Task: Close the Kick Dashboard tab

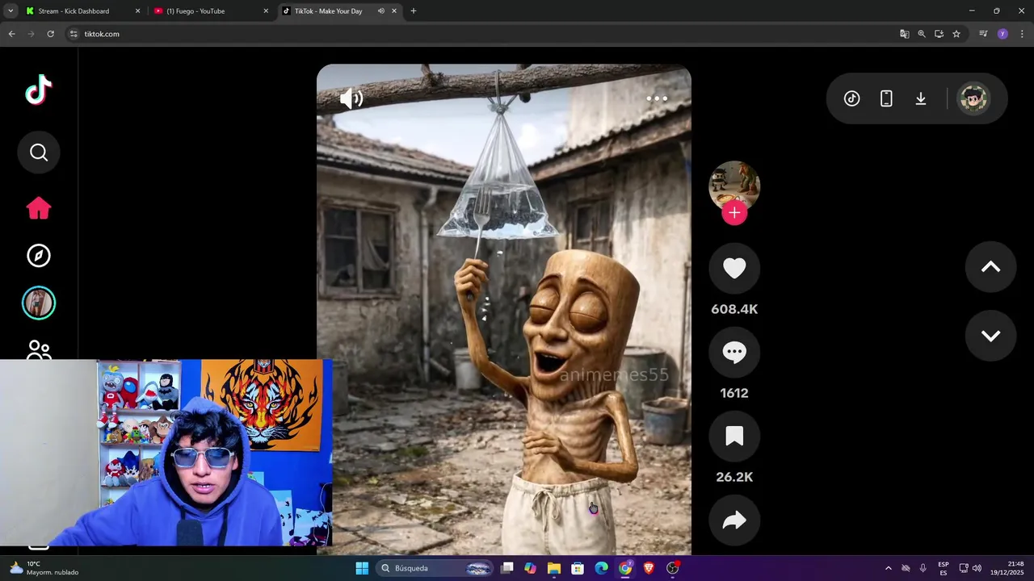Action: coord(137,11)
